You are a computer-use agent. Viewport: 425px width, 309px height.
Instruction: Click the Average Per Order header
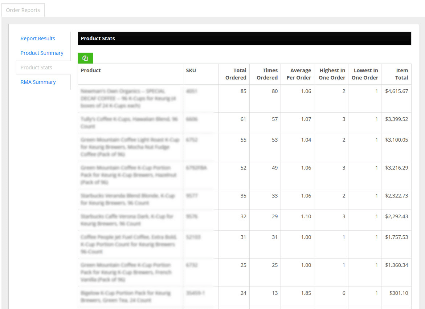(x=299, y=74)
